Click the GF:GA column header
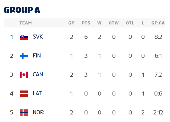Viewport: 170px width, 122px height. click(x=158, y=23)
